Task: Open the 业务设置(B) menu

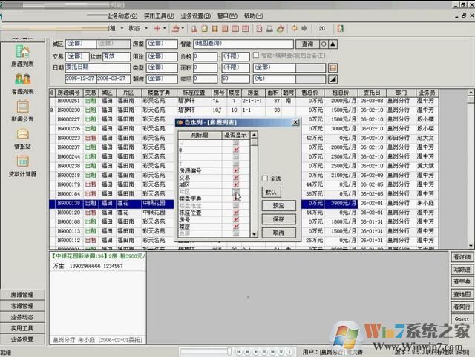Action: [197, 16]
